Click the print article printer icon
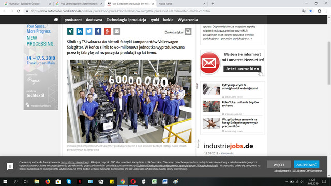This screenshot has width=331, height=186. click(x=188, y=32)
